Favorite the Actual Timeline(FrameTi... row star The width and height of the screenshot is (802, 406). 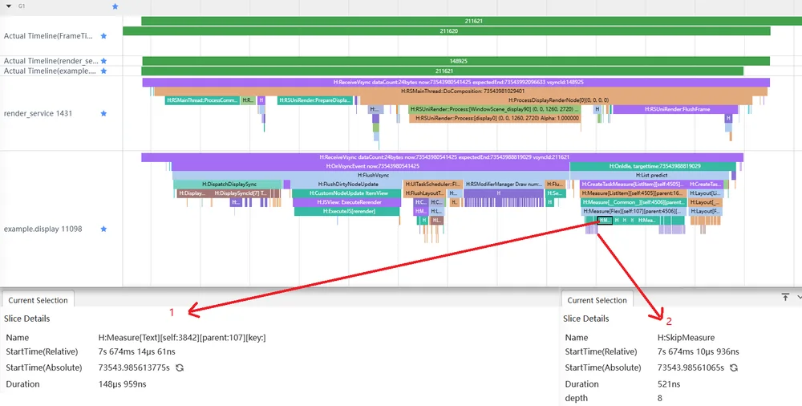click(103, 36)
